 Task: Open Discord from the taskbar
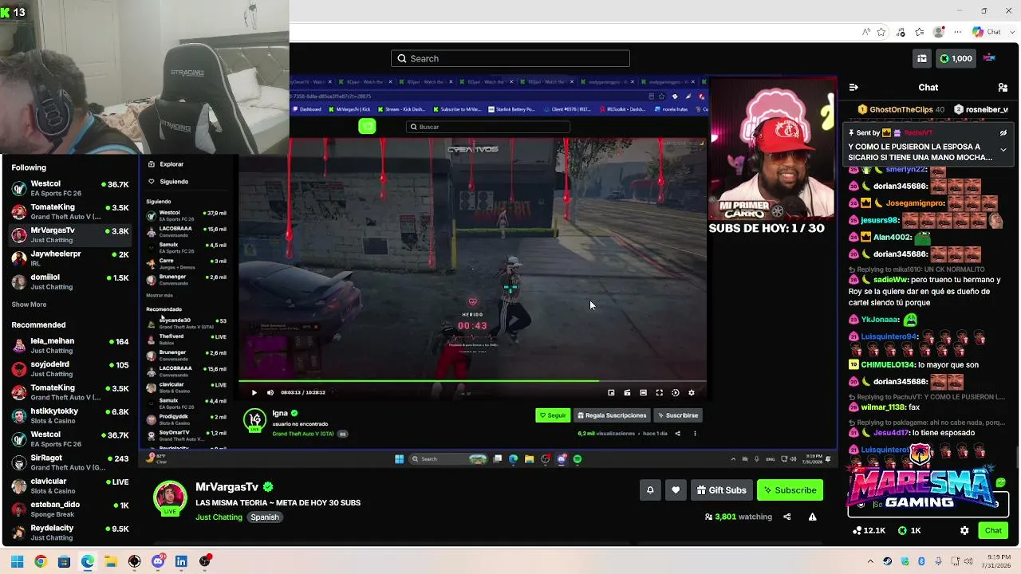pyautogui.click(x=158, y=561)
